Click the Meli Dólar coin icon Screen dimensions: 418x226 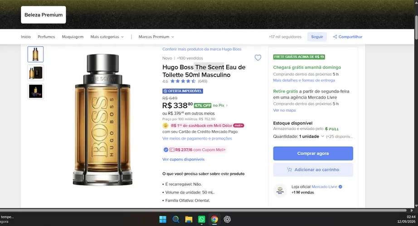pyautogui.click(x=165, y=126)
